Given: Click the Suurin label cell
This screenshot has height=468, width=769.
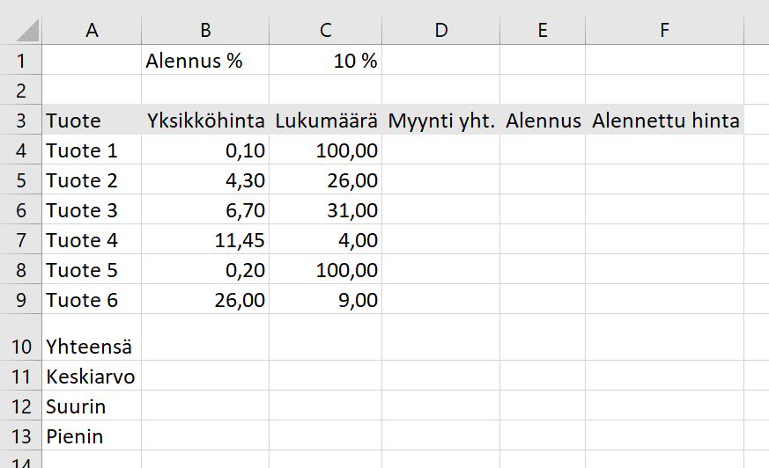Looking at the screenshot, I should [92, 406].
